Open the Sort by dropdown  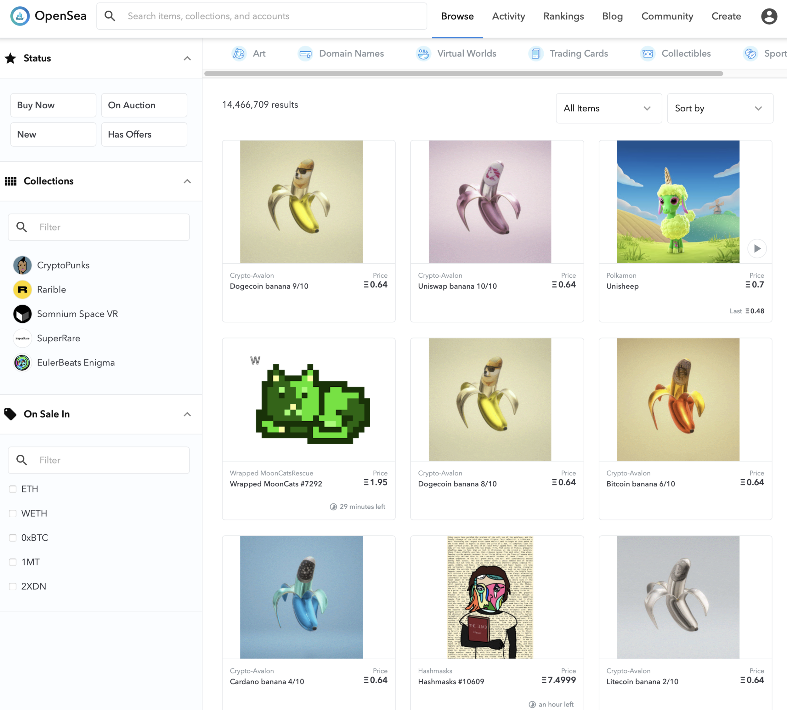(x=720, y=108)
